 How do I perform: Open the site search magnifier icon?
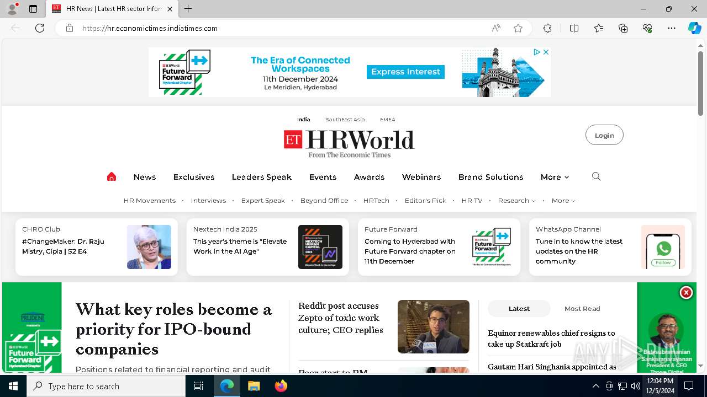tap(596, 176)
